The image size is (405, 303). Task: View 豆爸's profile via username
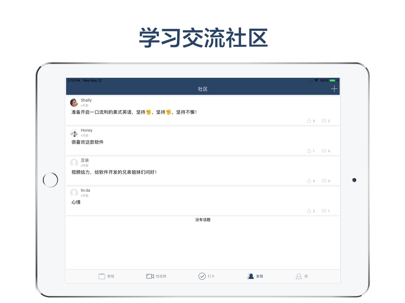tap(85, 160)
